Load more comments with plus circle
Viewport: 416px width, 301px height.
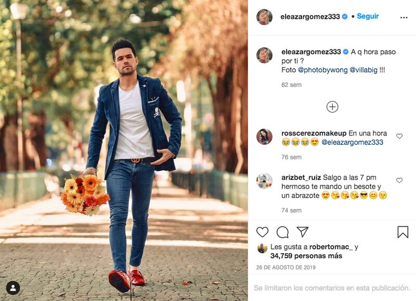click(332, 107)
